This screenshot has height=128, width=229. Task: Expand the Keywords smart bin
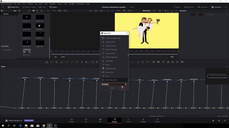tap(2, 50)
